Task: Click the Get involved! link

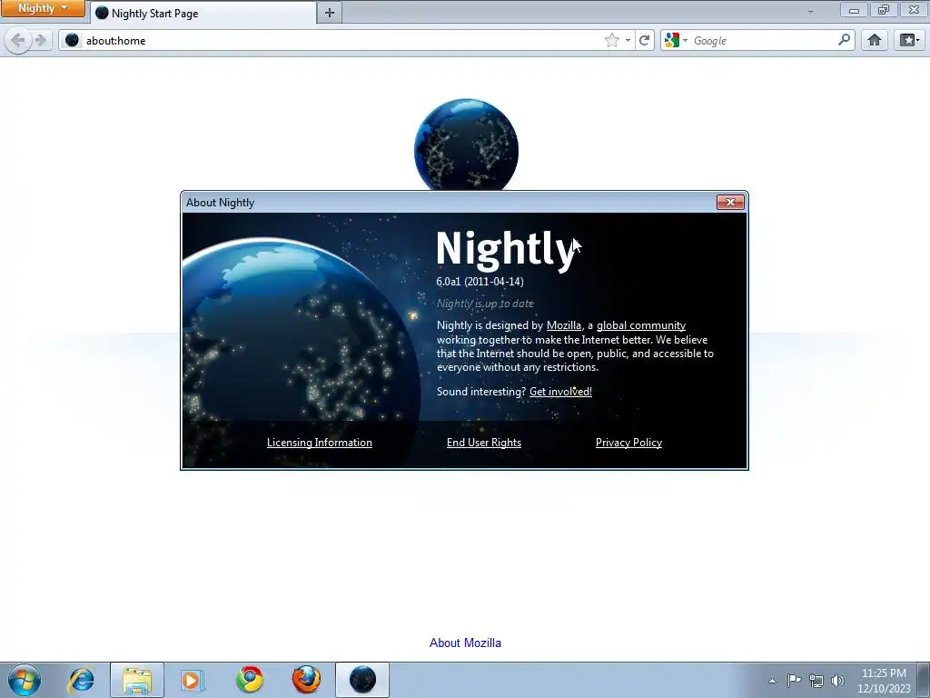Action: tap(560, 391)
